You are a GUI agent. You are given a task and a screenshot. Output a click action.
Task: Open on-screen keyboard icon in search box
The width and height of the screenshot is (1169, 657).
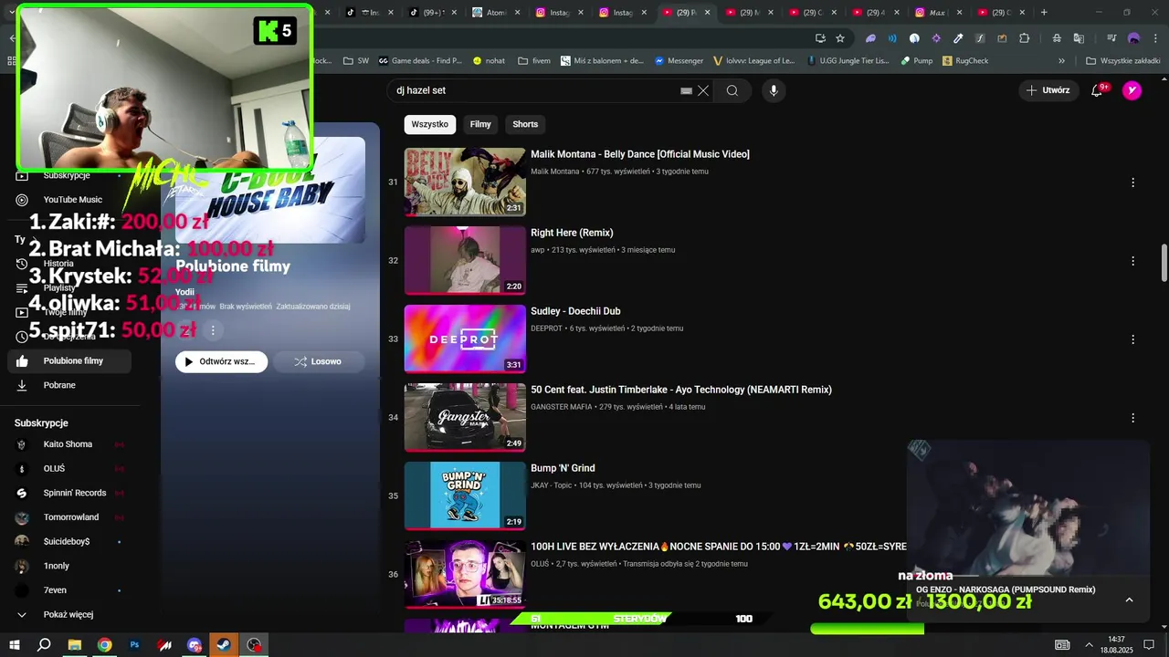686,90
